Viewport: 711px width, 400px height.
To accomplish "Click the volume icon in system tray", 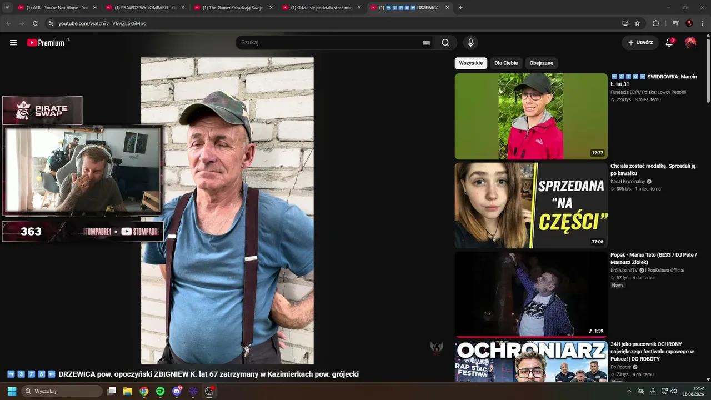I will tap(674, 391).
